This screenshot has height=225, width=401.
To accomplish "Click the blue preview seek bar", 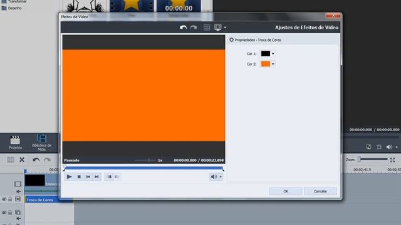I will 143,168.
